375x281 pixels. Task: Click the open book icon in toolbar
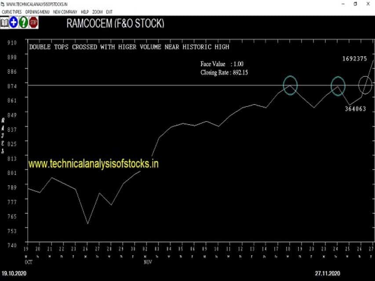4,23
